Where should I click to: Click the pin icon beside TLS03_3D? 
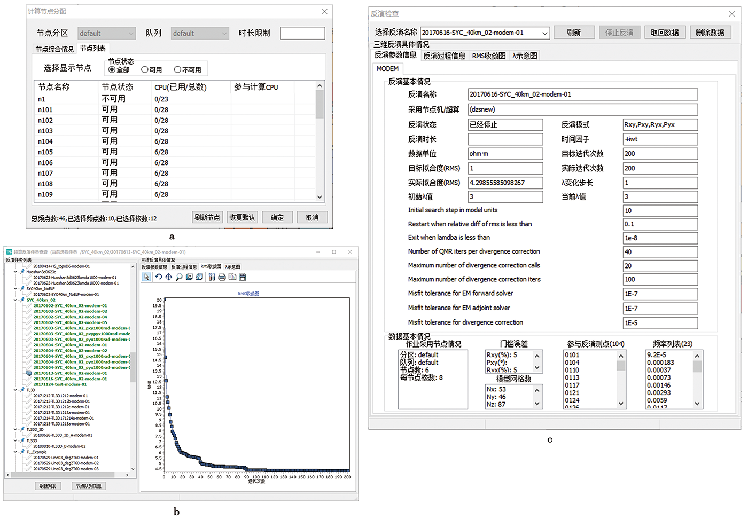coord(22,429)
